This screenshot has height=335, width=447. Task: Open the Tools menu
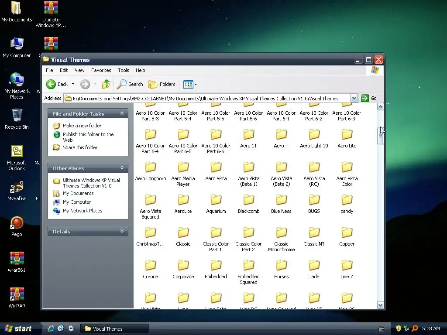(x=124, y=70)
